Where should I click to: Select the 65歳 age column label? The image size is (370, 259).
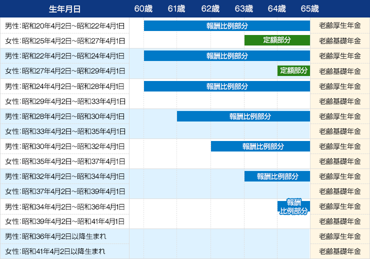tap(309, 8)
